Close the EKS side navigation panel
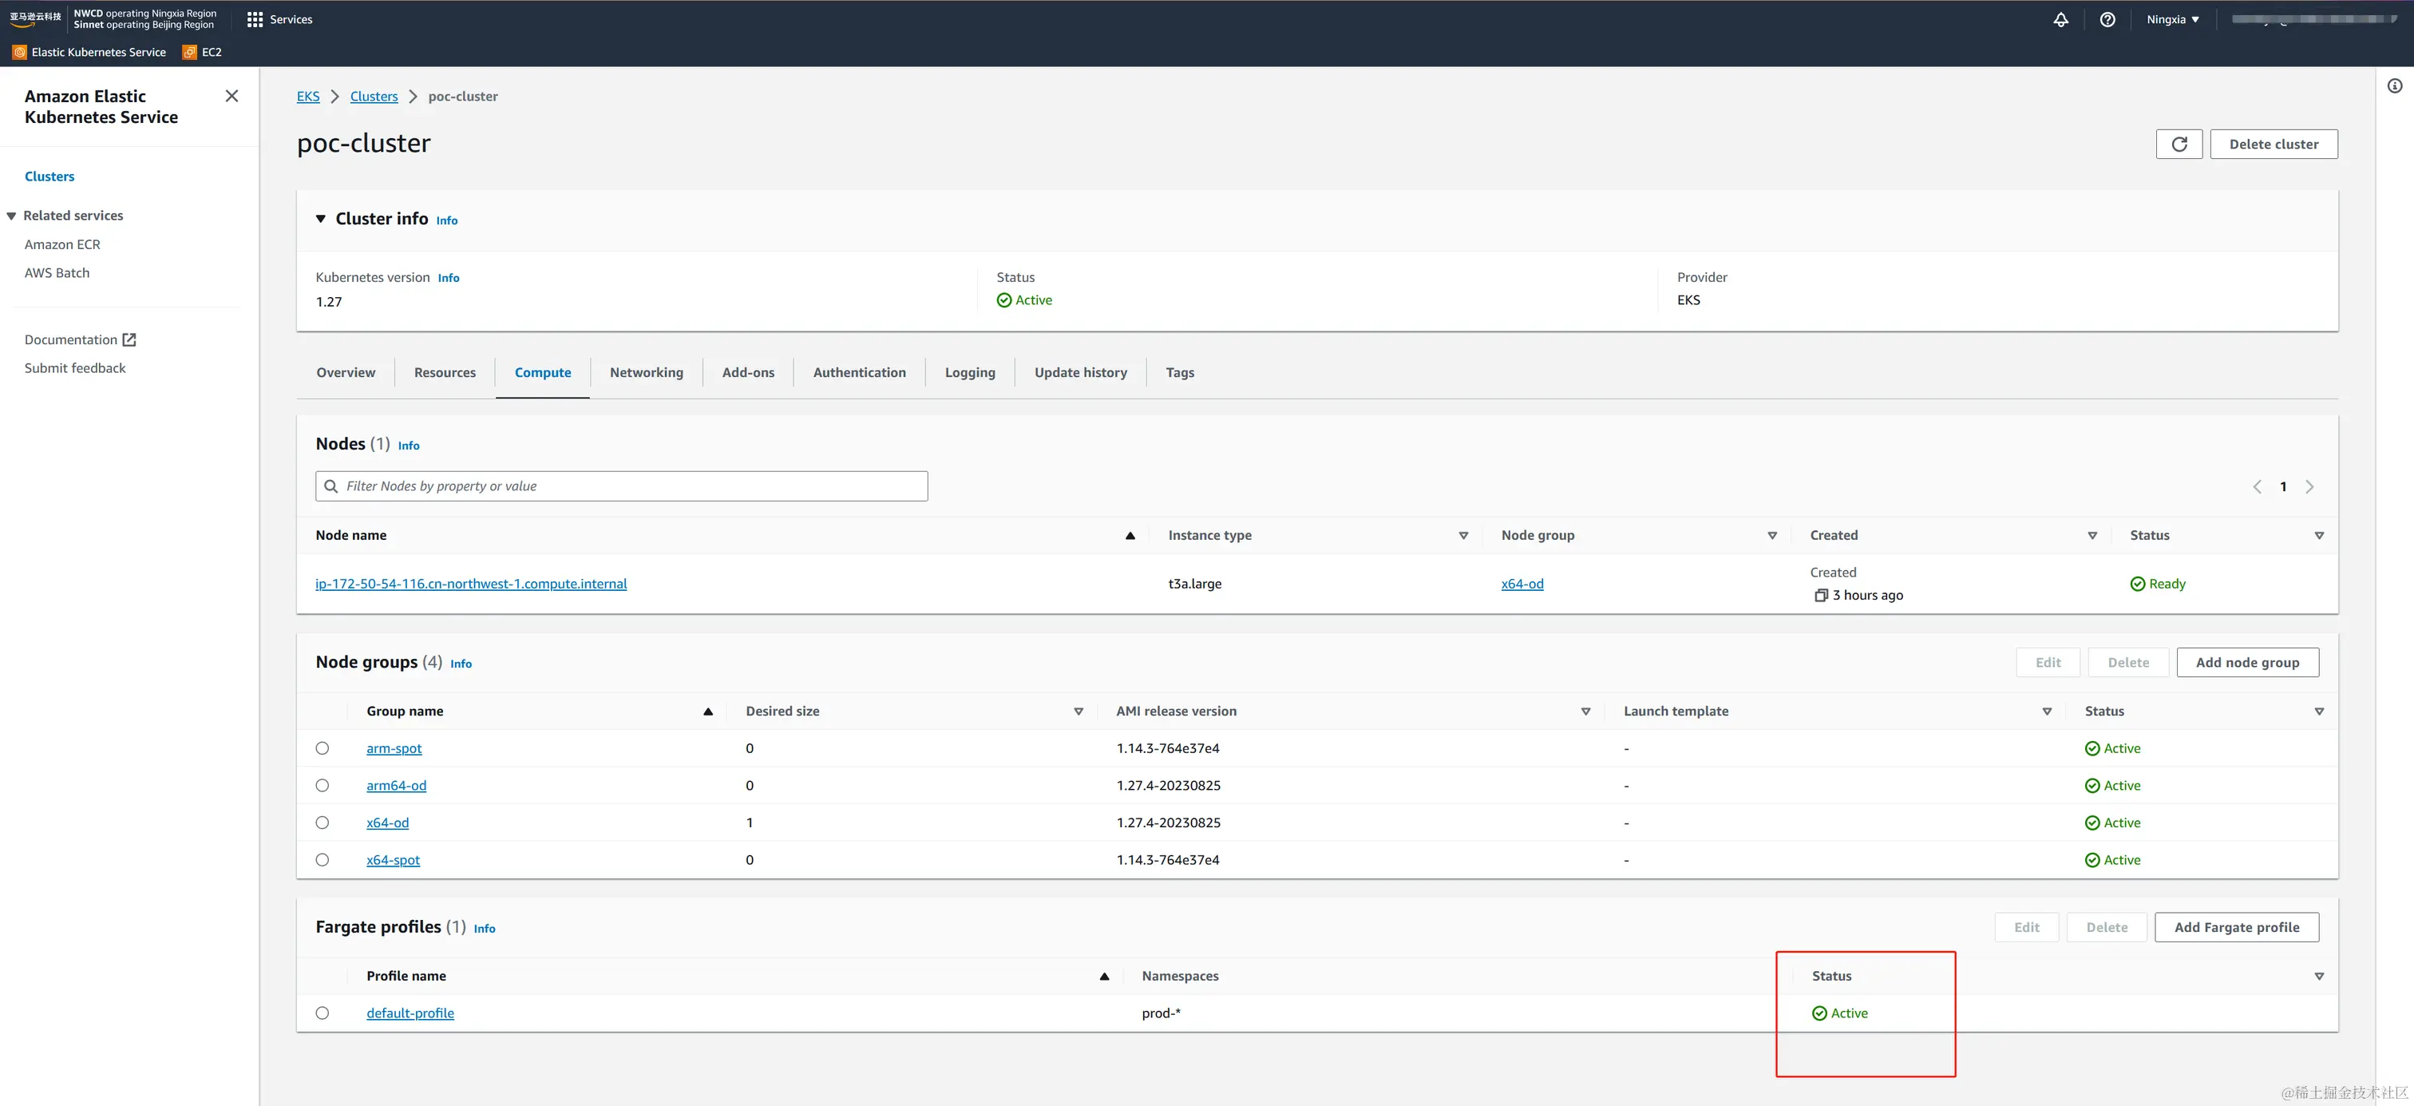Viewport: 2414px width, 1106px height. coord(232,96)
